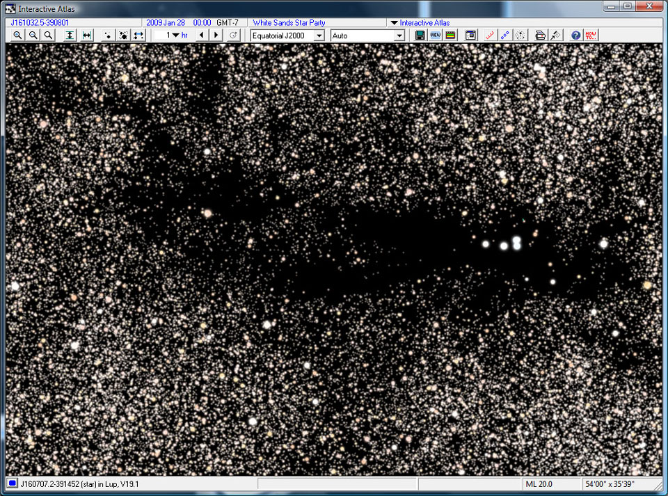Toggle the fewer stars density icon
Screen dimensions: 668x496
(108, 35)
